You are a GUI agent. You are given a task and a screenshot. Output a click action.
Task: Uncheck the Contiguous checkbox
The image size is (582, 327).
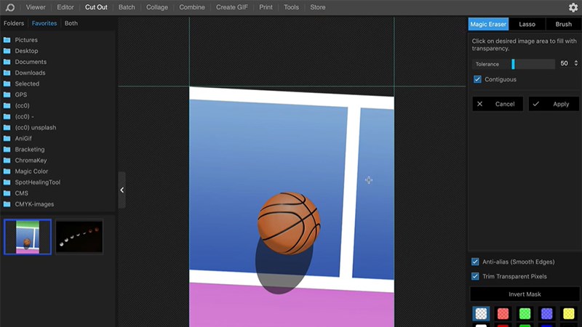[x=477, y=79]
